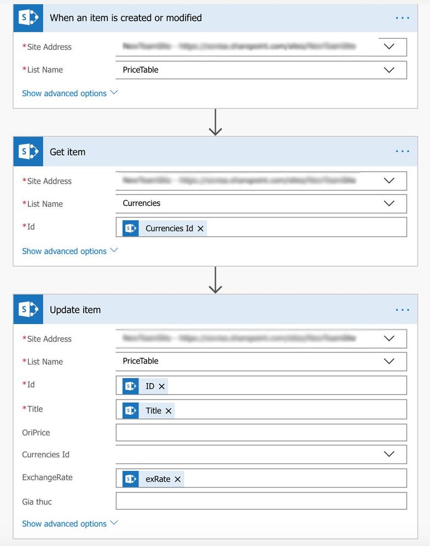Image resolution: width=430 pixels, height=546 pixels.
Task: Click the SharePoint icon in the Update item action
Action: [28, 309]
